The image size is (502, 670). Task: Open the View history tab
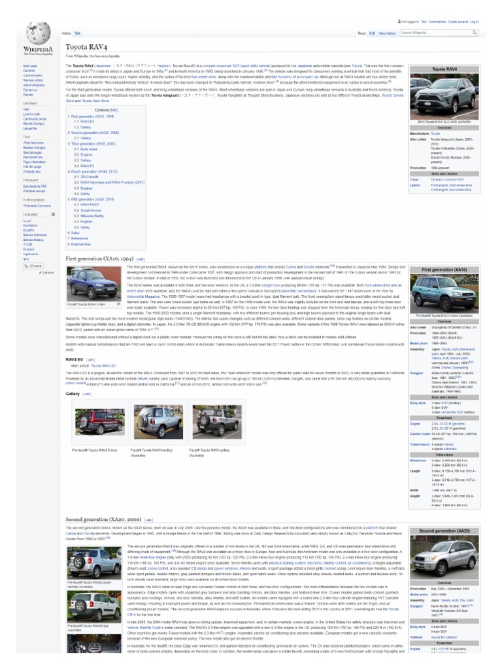[388, 33]
